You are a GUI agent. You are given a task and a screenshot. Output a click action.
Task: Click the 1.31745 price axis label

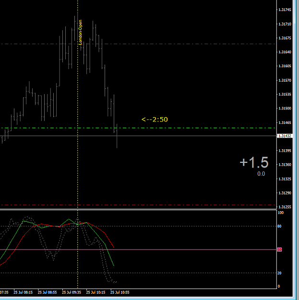pos(285,10)
